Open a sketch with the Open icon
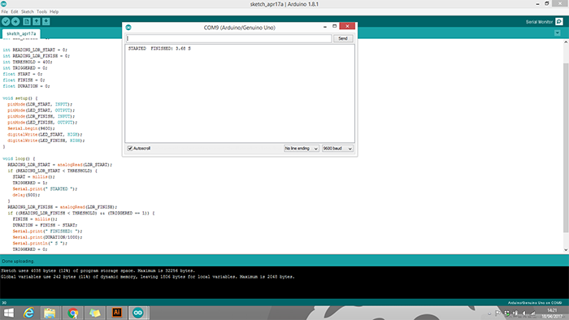This screenshot has height=320, width=569. pyautogui.click(x=37, y=22)
